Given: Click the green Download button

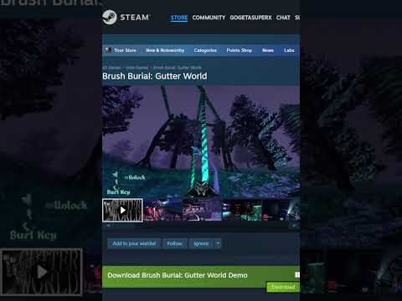Looking at the screenshot, I should 283,287.
